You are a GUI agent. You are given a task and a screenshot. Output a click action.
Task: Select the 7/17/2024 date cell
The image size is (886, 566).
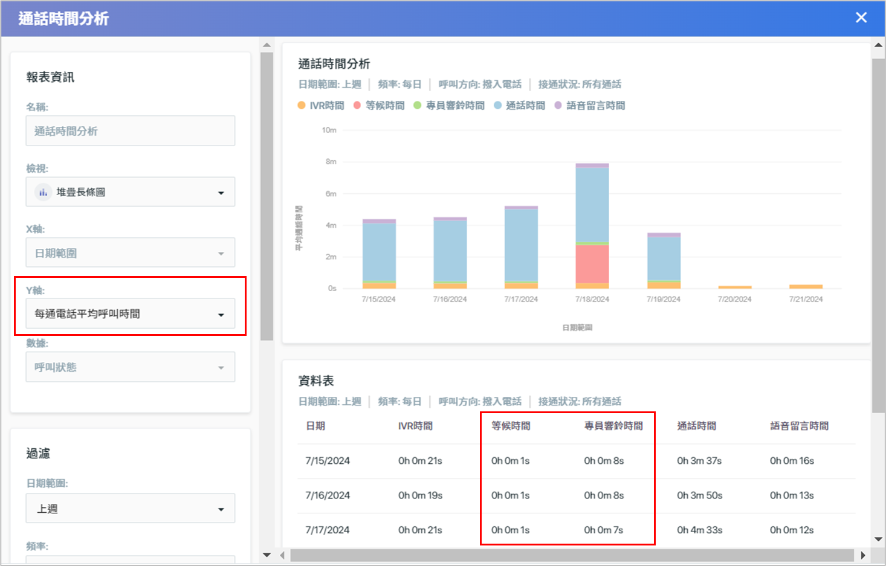pos(328,530)
